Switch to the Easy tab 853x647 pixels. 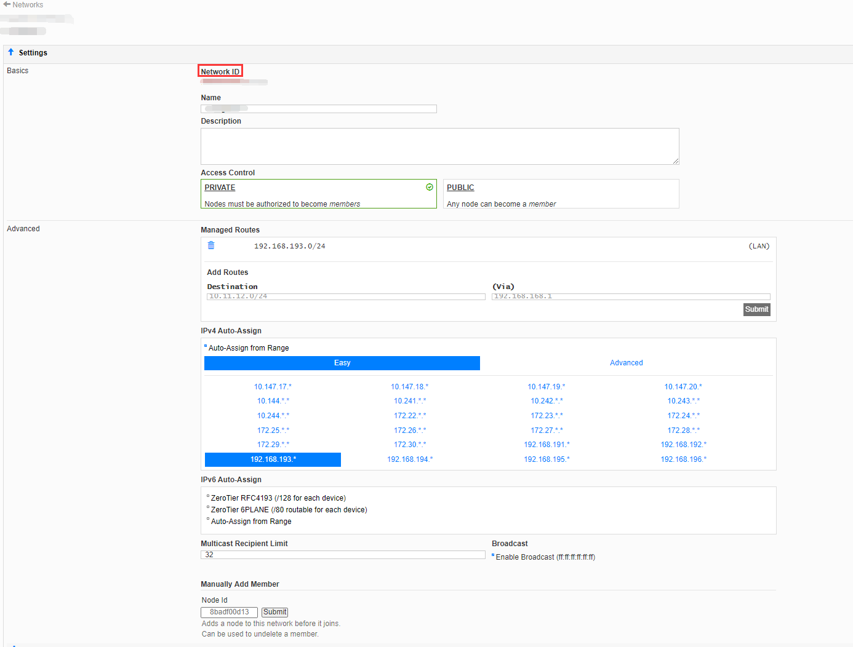[342, 363]
